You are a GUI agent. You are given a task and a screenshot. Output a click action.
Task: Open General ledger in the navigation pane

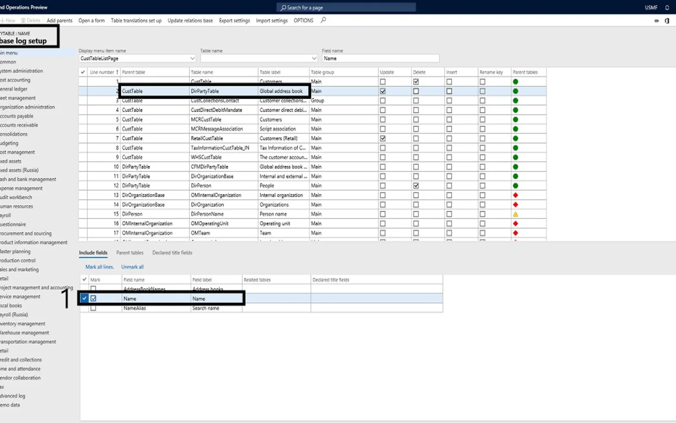point(14,89)
